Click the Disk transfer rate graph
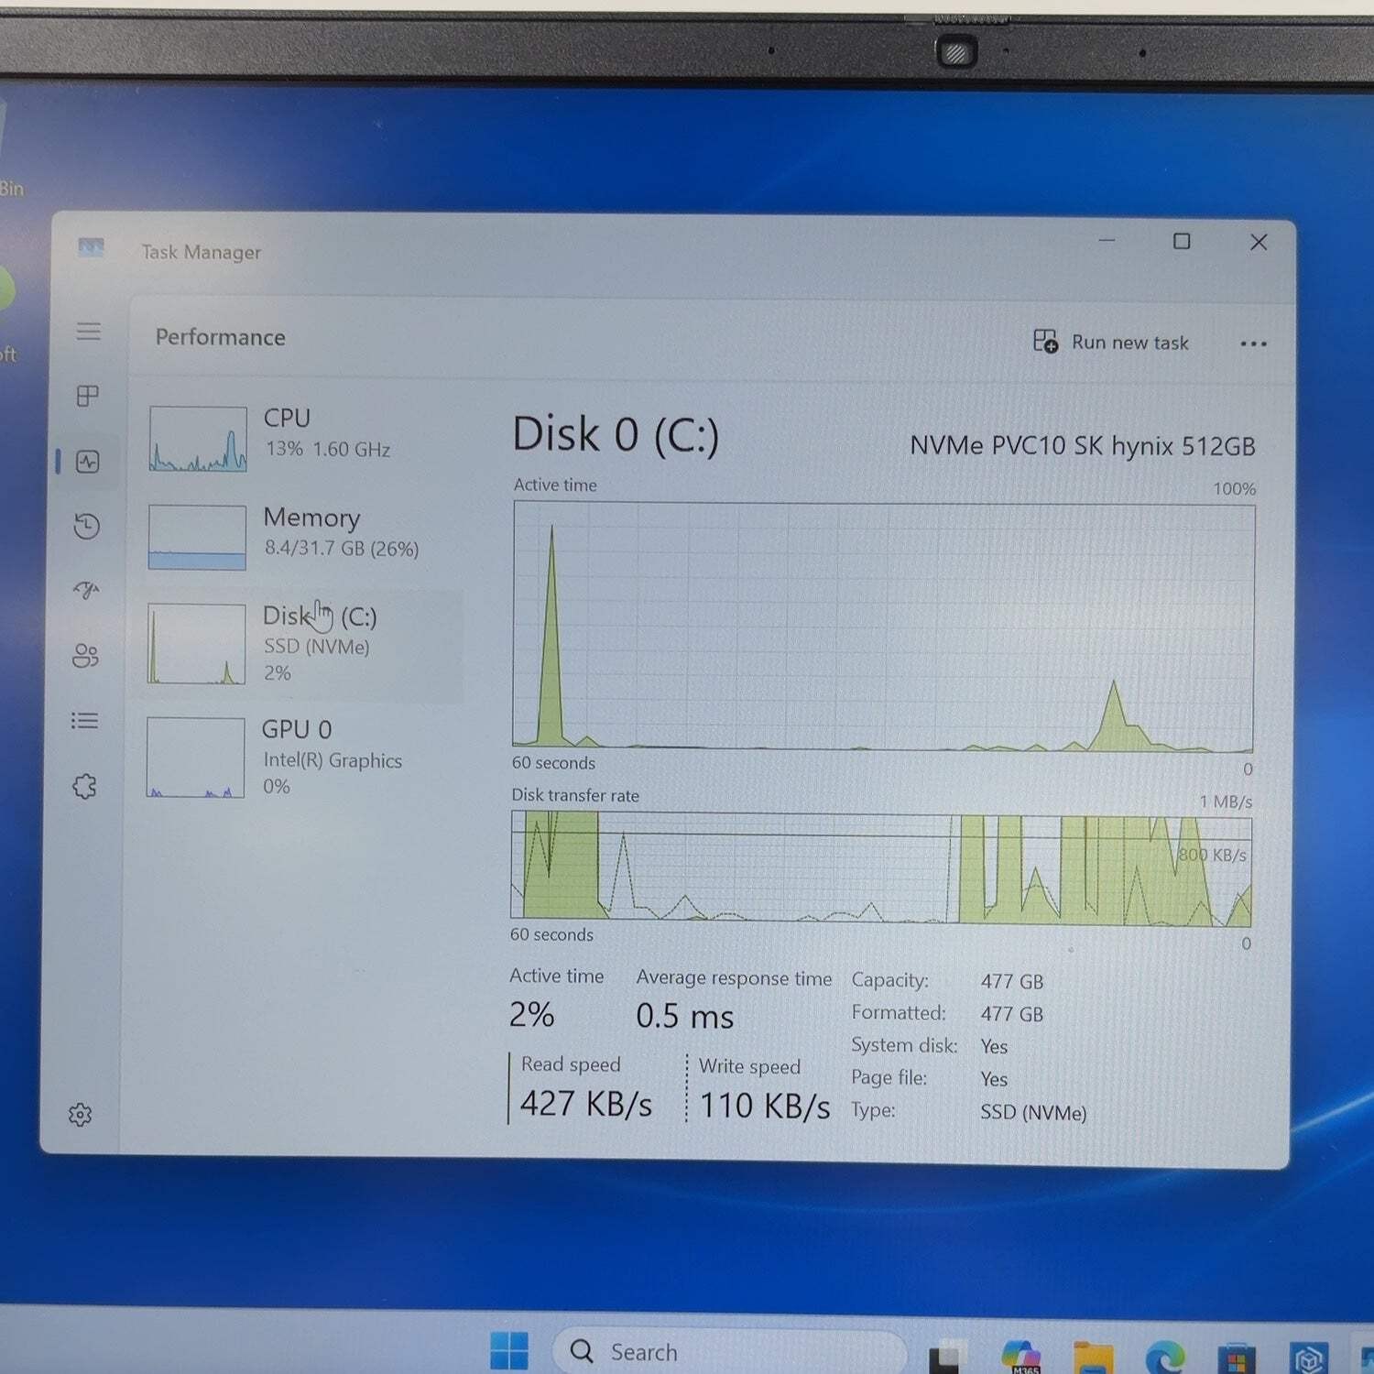This screenshot has width=1374, height=1374. [881, 868]
